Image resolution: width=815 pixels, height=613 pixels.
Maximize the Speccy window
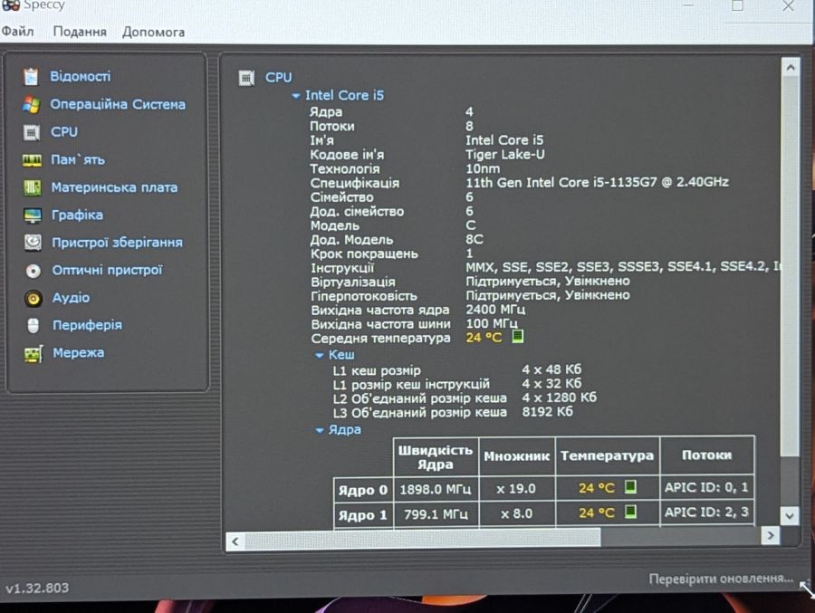click(x=737, y=5)
